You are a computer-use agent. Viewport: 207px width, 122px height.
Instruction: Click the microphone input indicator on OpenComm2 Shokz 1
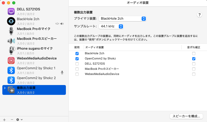62,72
